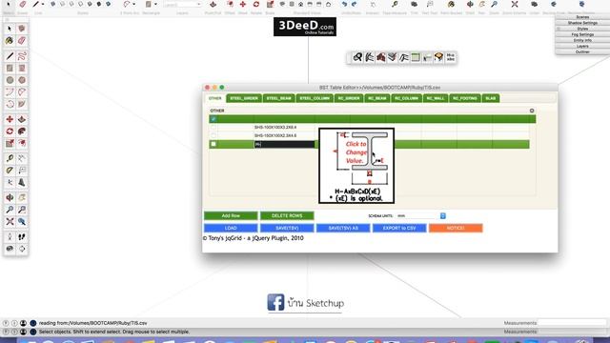
Task: Choose the Orbit tool in the left palette
Action: pos(10,197)
